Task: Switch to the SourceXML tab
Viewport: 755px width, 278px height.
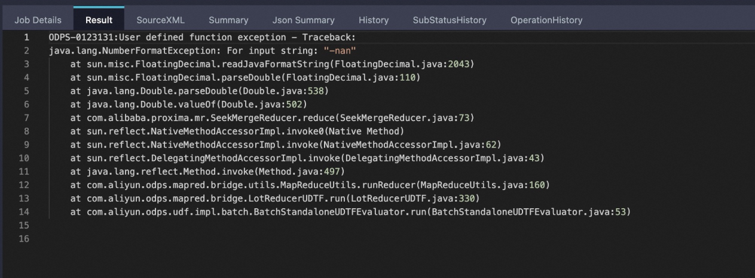Action: click(160, 20)
